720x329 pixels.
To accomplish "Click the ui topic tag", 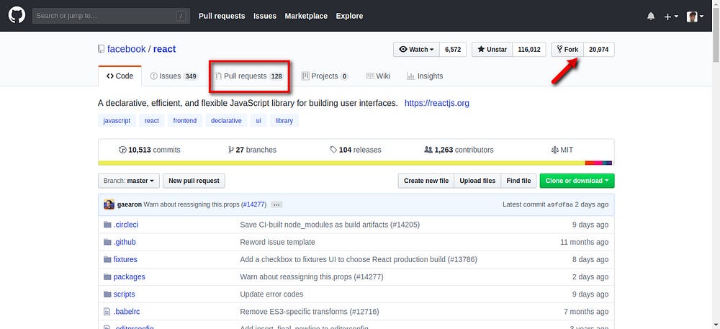I will [258, 121].
